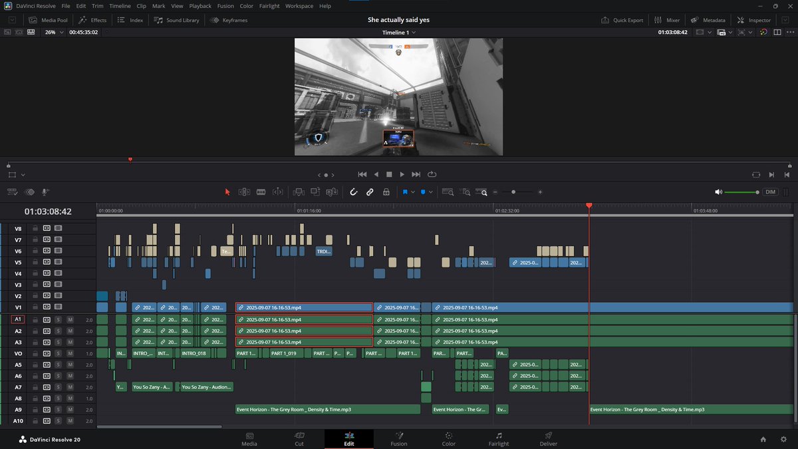
Task: Toggle timeline Snapping magnet
Action: [x=354, y=192]
